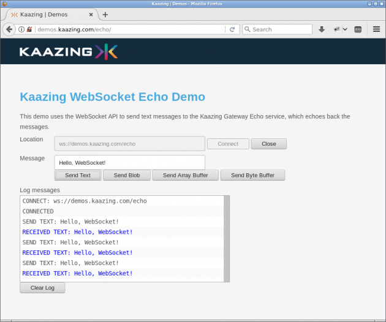Open site information icon in address bar

tap(21, 29)
